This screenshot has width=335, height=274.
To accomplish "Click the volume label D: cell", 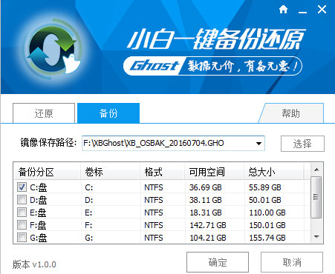I will click(89, 200).
